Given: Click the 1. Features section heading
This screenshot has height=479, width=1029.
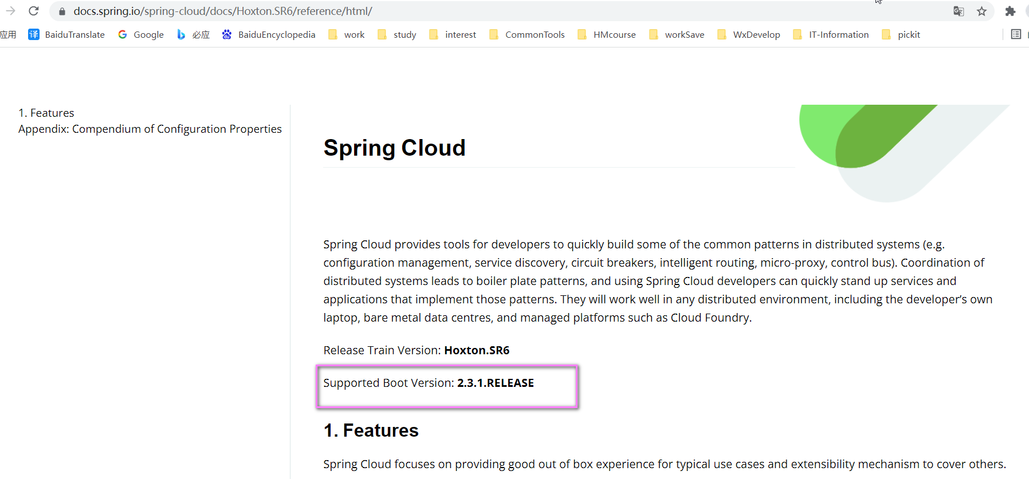Looking at the screenshot, I should pos(371,430).
